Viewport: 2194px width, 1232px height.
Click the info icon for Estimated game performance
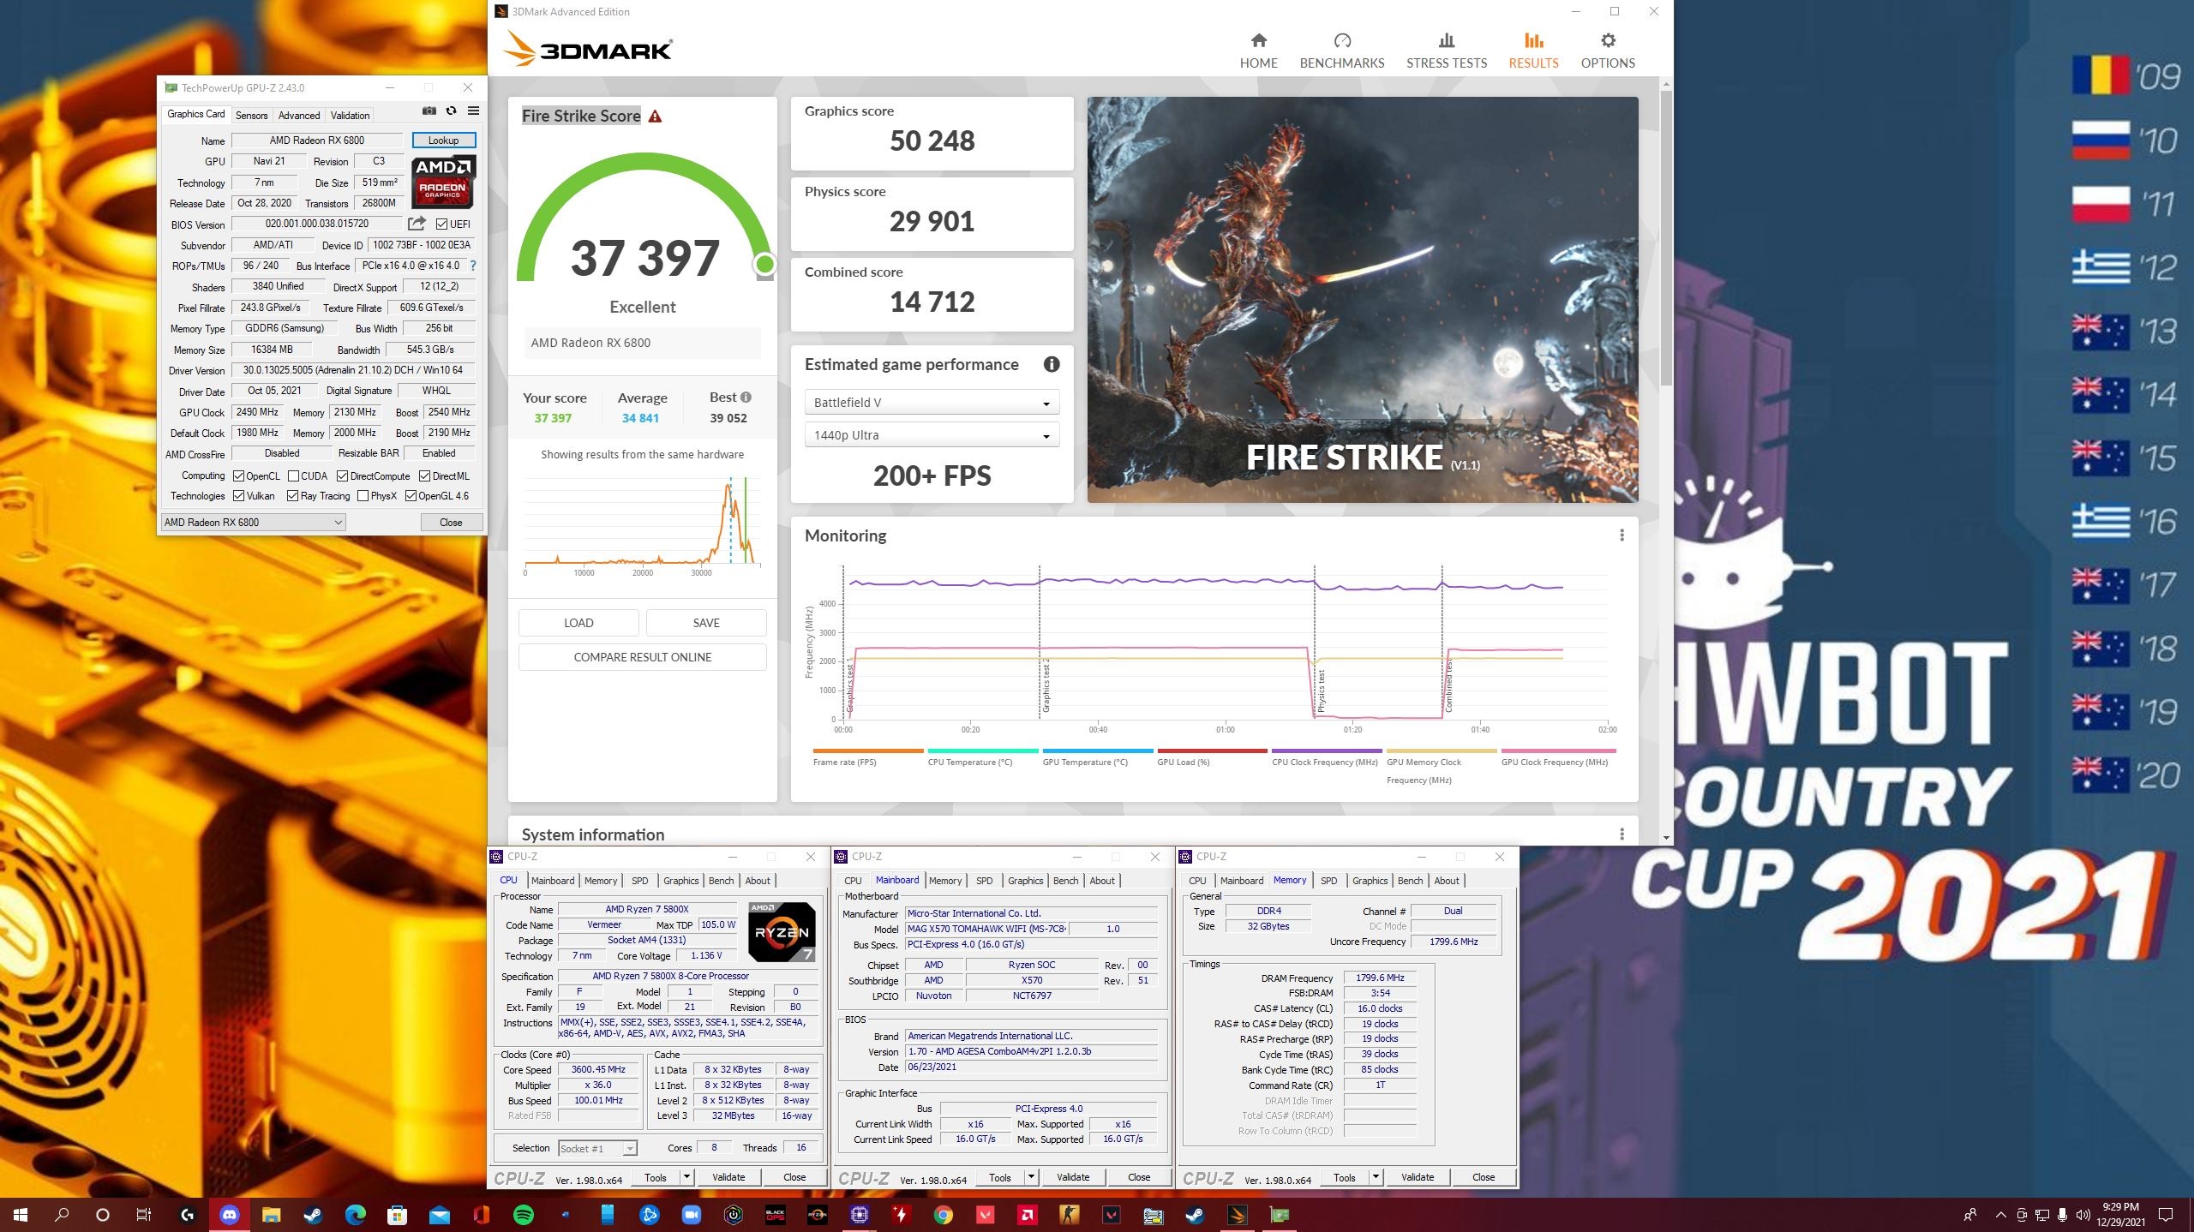pyautogui.click(x=1052, y=364)
